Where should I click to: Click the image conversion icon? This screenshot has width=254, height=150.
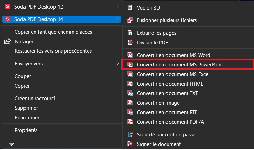click(x=130, y=103)
